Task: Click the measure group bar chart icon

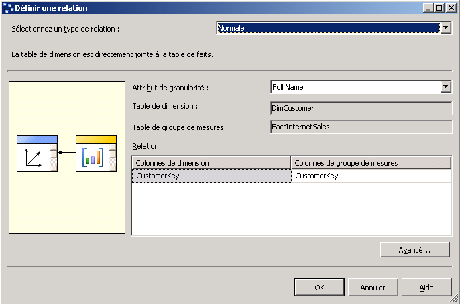Action: point(96,154)
